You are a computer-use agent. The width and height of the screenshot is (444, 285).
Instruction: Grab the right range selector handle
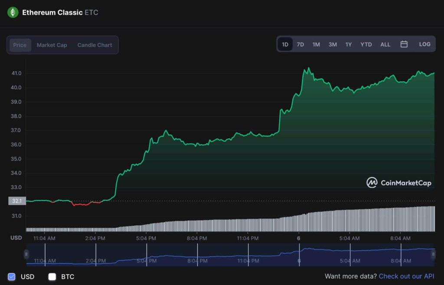click(433, 254)
